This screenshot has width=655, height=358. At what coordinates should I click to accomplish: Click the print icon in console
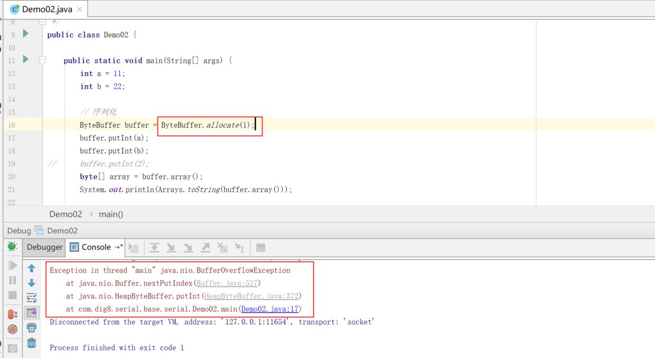(x=32, y=328)
